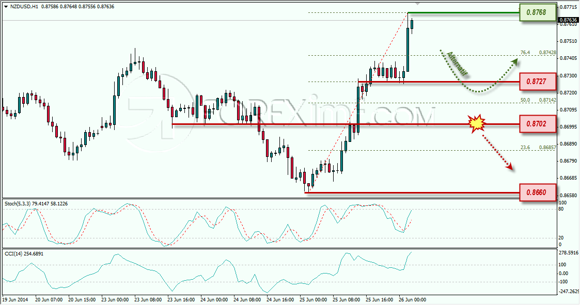
Task: Select the 0.87300 price axis label
Action: [569, 75]
